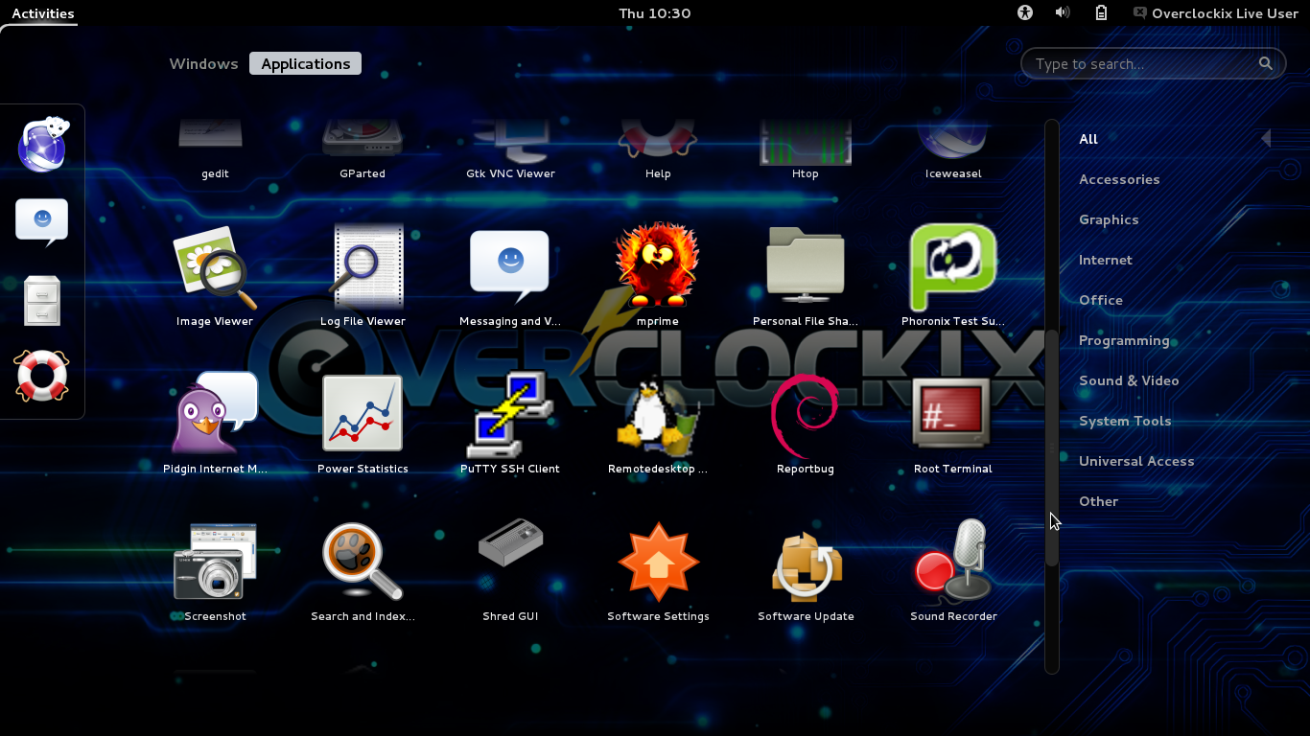Launch Remotedesktop client with penguin icon
This screenshot has height=736, width=1310.
(x=658, y=424)
